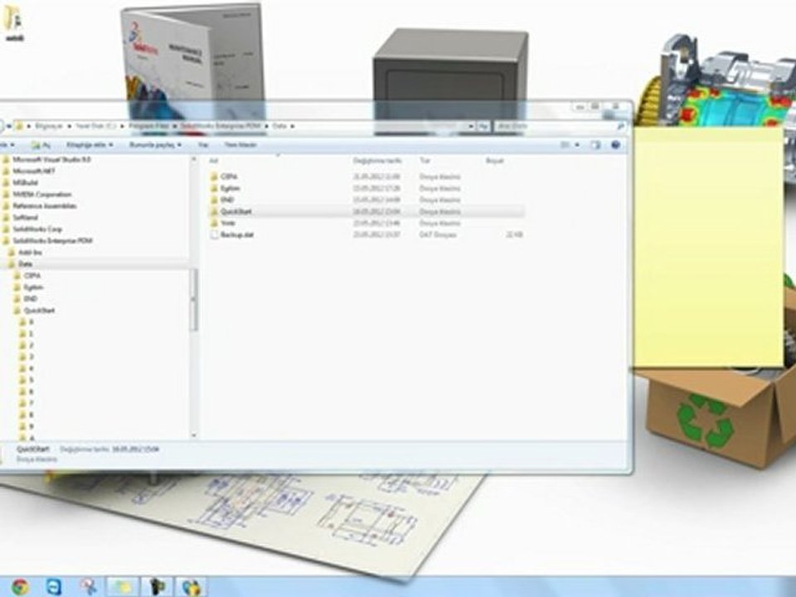Screen dimensions: 796x597
Task: Click the tree scrollbar up arrow
Action: (x=194, y=160)
